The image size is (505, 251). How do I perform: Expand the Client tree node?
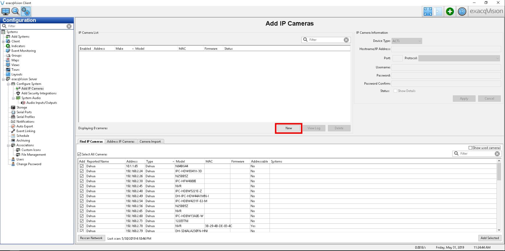(x=3, y=42)
